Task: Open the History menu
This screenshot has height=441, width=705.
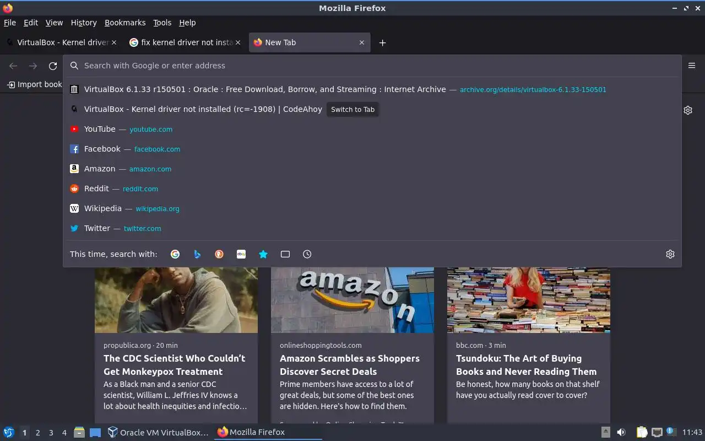Action: [84, 23]
